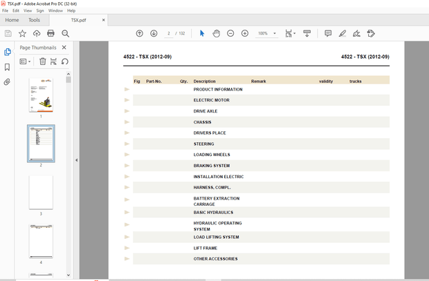The width and height of the screenshot is (429, 281).
Task: Open the View menu
Action: tap(28, 10)
